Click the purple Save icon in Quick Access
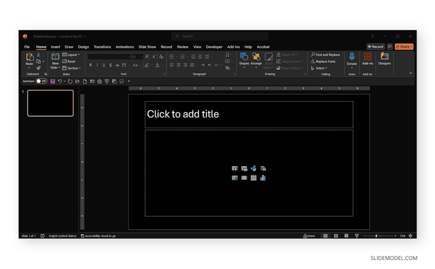Image resolution: width=435 pixels, height=269 pixels. 52,81
